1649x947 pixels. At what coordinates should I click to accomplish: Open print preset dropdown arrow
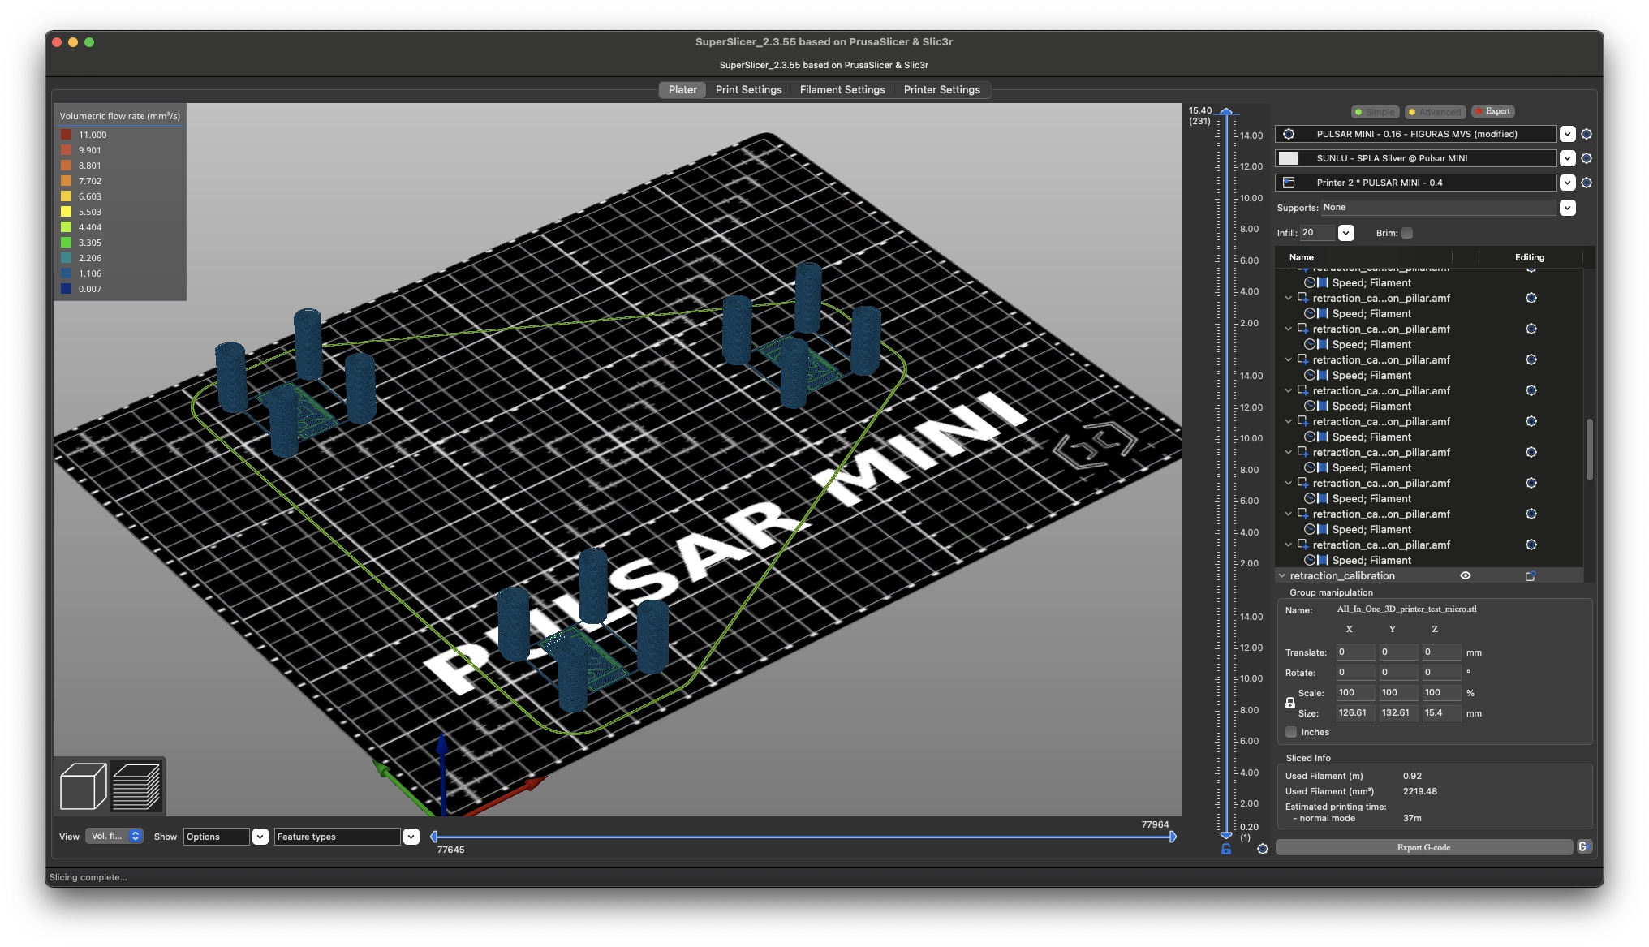[x=1568, y=134]
